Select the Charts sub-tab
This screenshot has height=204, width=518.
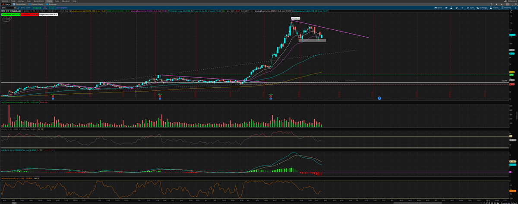coord(6,4)
